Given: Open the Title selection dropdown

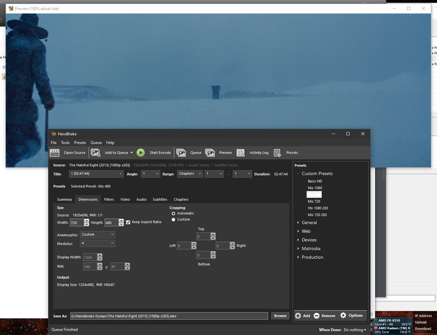Looking at the screenshot, I should tap(96, 174).
